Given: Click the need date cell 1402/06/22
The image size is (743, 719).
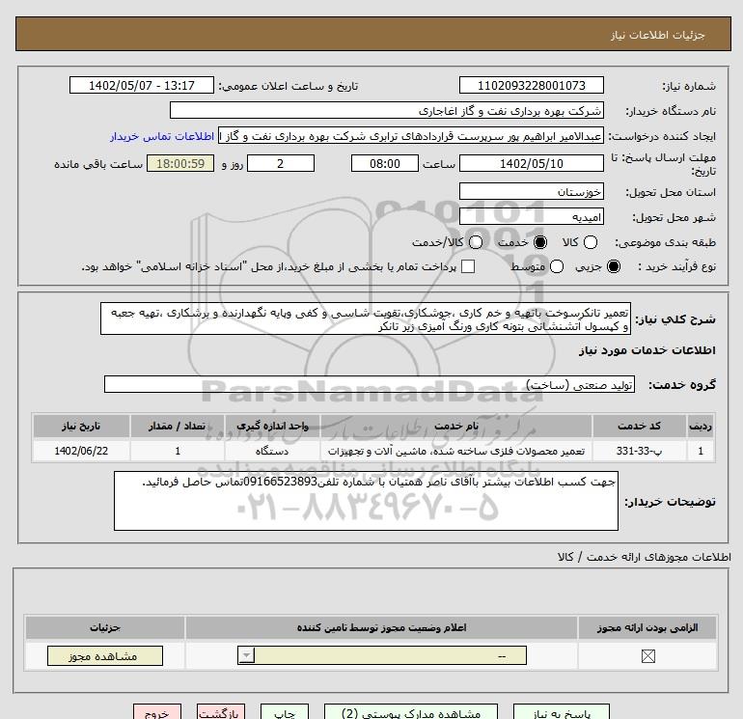Looking at the screenshot, I should tap(81, 451).
